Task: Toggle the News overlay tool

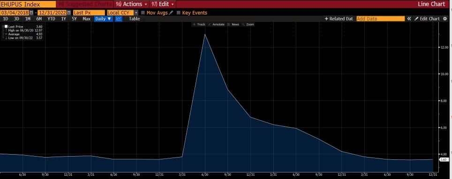Action: [x=233, y=24]
